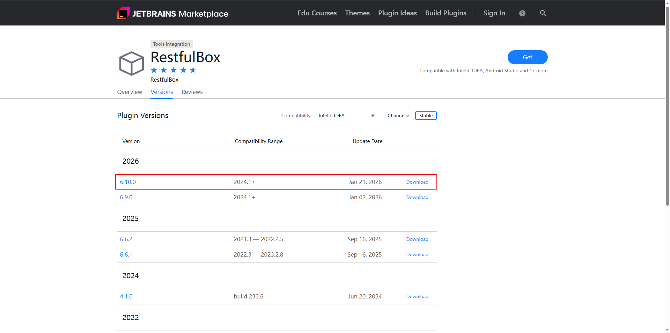Click the Jan 21, 2026 update date

365,182
